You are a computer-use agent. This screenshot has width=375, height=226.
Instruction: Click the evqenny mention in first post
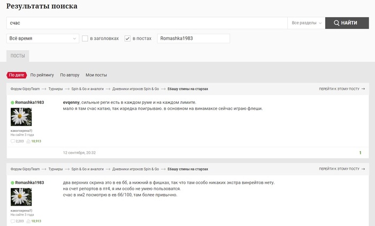coord(71,102)
